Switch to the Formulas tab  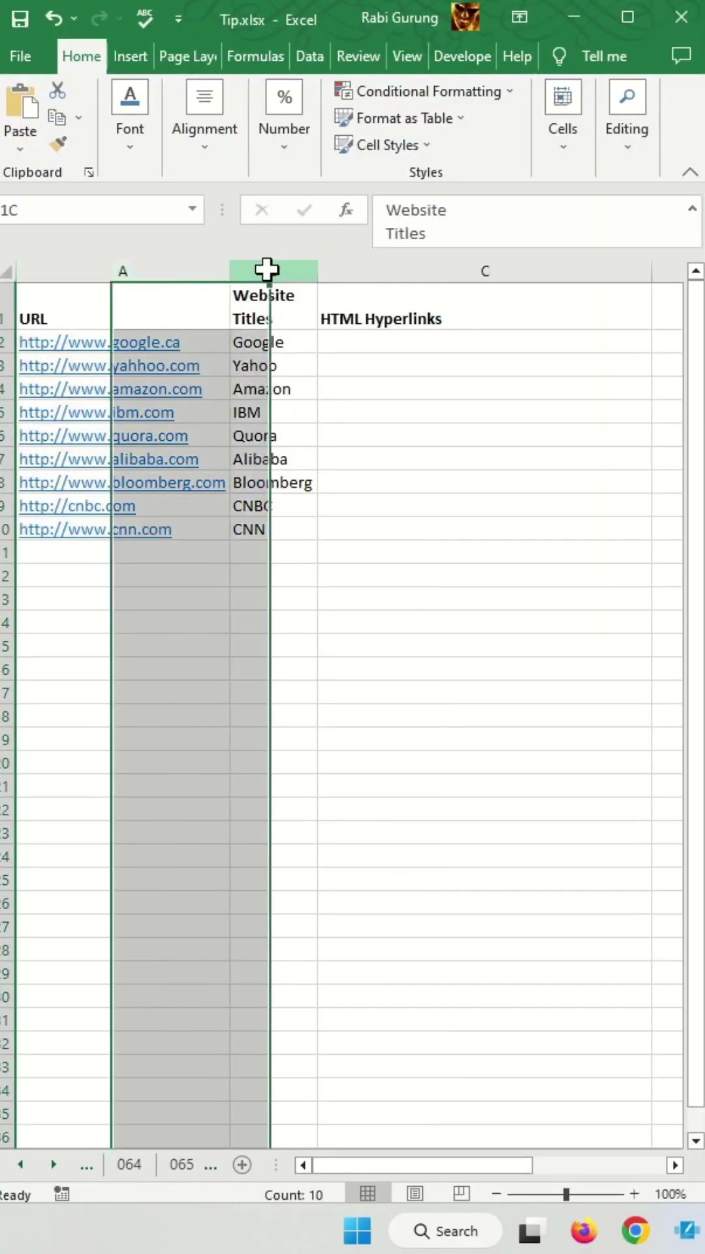pos(255,56)
